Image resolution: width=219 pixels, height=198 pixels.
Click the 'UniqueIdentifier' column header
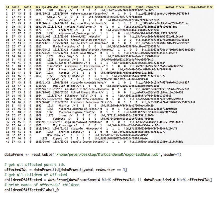pos(201,7)
